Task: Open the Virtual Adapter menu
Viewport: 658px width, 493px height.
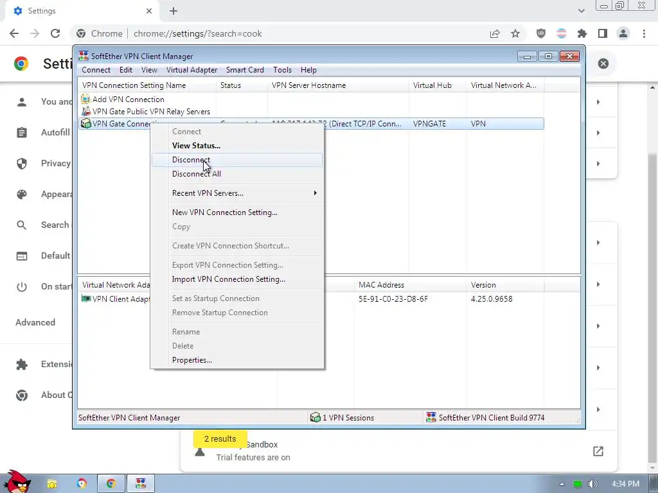Action: pyautogui.click(x=191, y=70)
